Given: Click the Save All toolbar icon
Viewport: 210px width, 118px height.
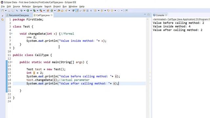Looking at the screenshot, I should [x=12, y=10].
